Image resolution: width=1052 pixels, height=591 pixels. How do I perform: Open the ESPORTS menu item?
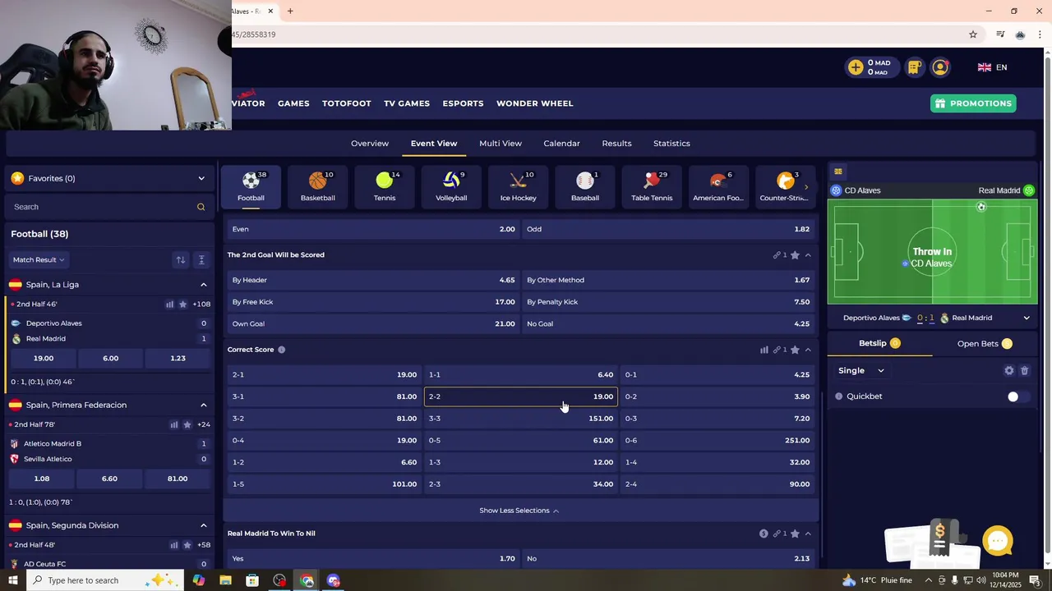463,103
